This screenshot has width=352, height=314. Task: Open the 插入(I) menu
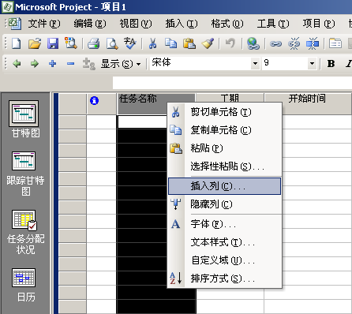182,24
